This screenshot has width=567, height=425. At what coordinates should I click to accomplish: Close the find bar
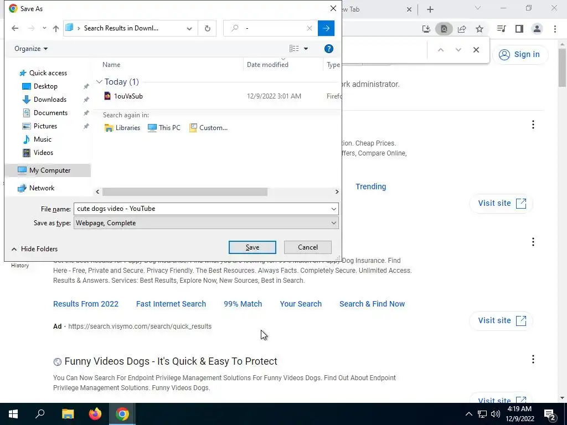pyautogui.click(x=476, y=50)
